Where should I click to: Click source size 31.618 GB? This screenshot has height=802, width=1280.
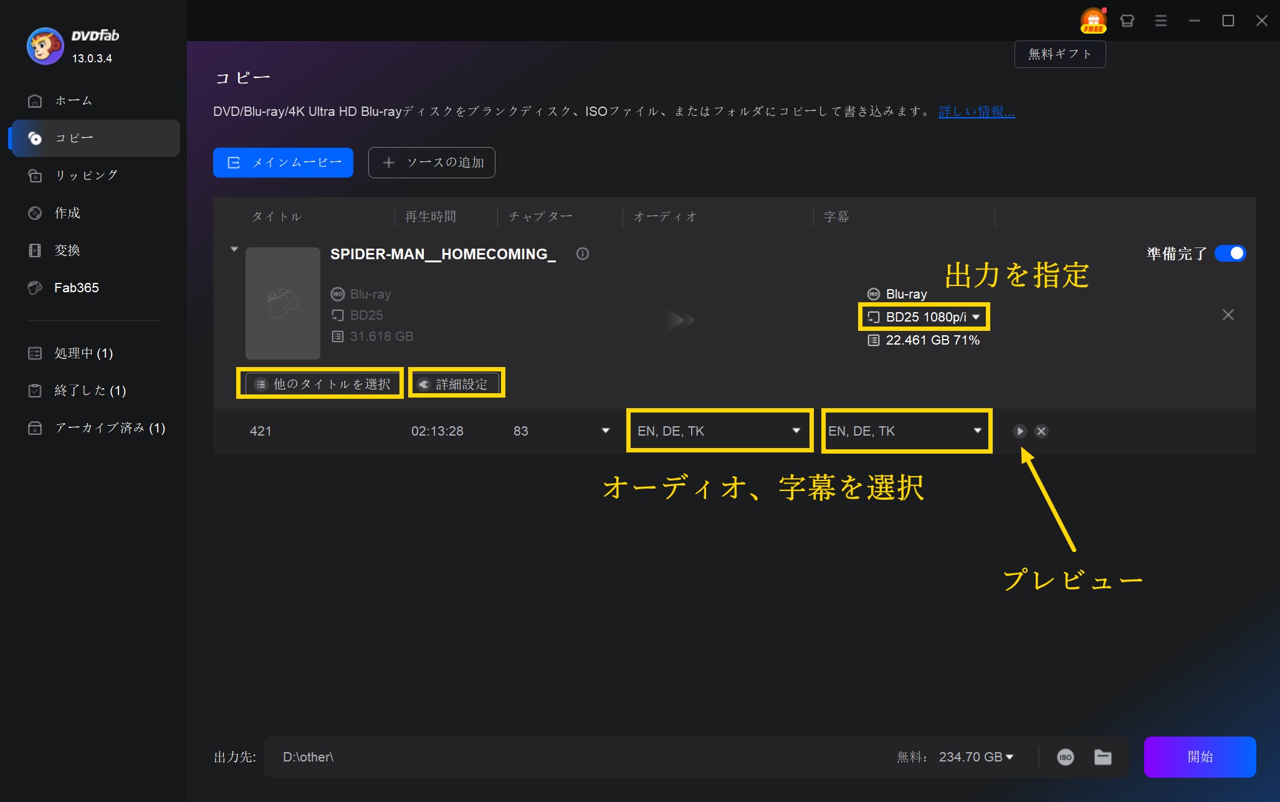[381, 337]
